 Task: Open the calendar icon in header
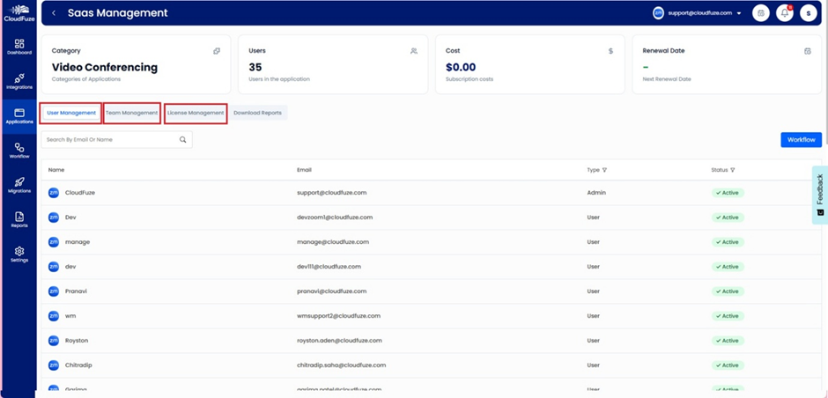[x=761, y=13]
